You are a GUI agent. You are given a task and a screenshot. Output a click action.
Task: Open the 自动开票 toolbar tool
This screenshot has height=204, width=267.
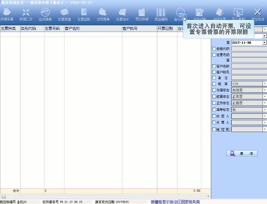coord(180,14)
